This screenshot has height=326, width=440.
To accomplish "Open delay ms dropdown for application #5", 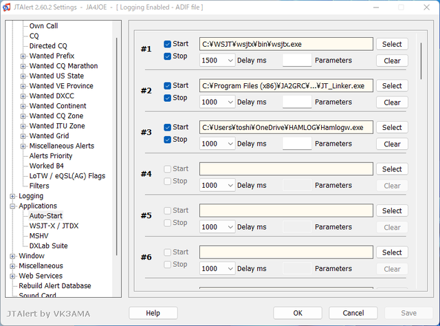I will tap(217, 227).
